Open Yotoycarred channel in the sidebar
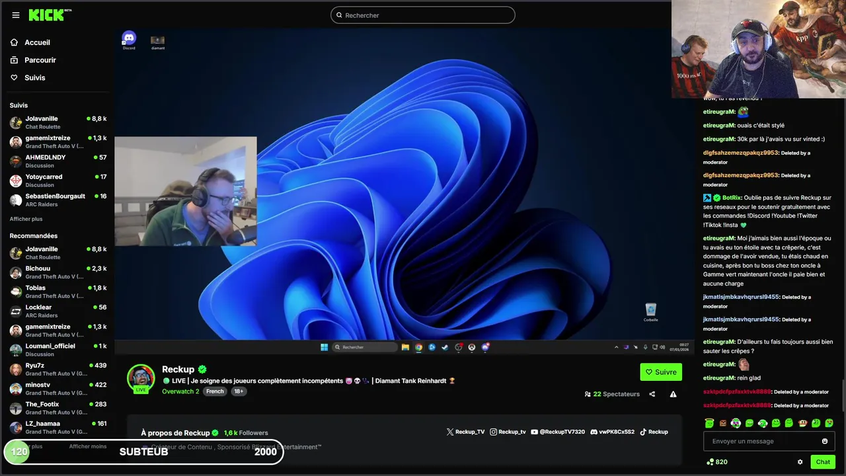Screen dimensions: 846x476 pyautogui.click(x=58, y=180)
